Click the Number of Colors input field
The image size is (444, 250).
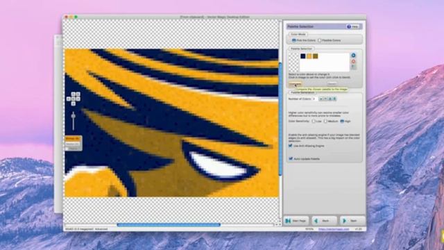pos(315,99)
